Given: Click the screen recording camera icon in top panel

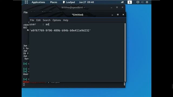Looking at the screenshot, I should [122, 2].
